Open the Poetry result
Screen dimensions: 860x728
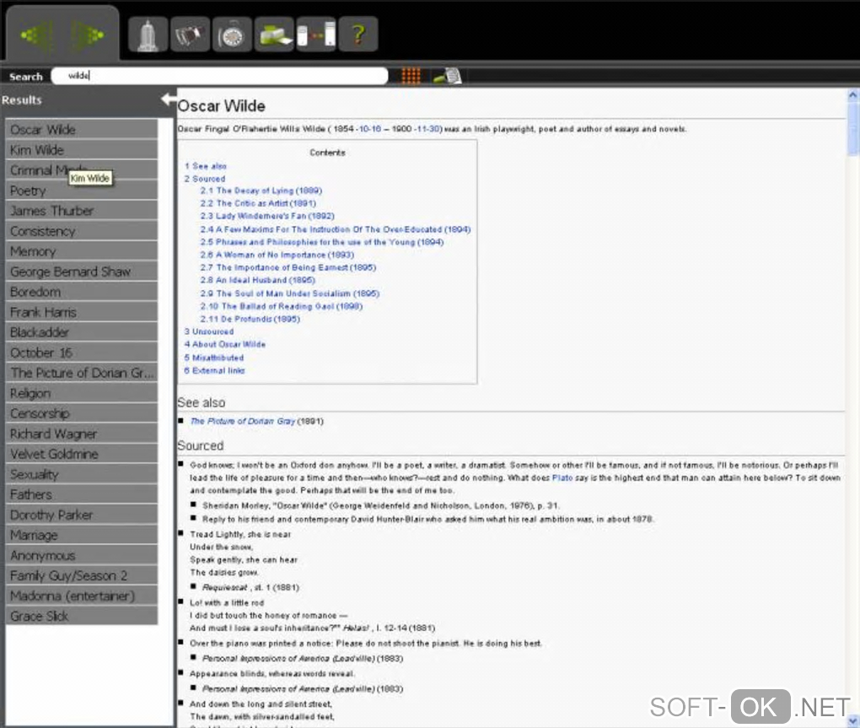[81, 191]
